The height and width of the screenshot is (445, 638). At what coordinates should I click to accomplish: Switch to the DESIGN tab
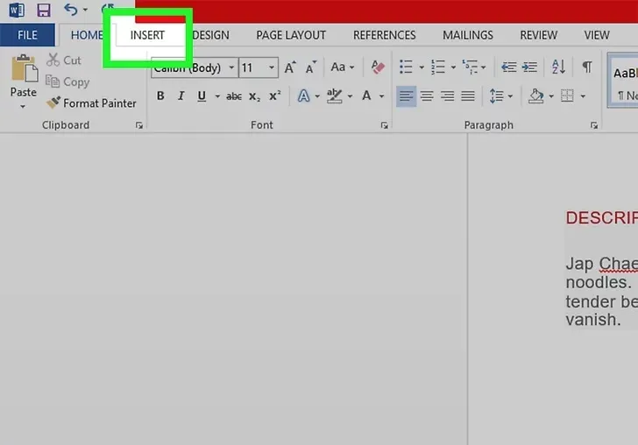point(210,35)
